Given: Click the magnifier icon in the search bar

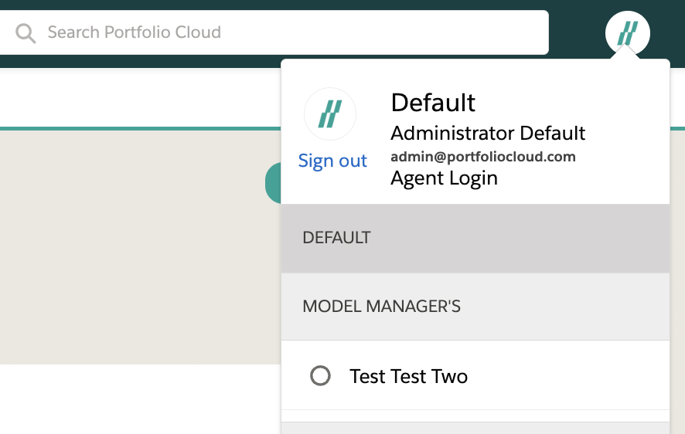Looking at the screenshot, I should tap(26, 33).
